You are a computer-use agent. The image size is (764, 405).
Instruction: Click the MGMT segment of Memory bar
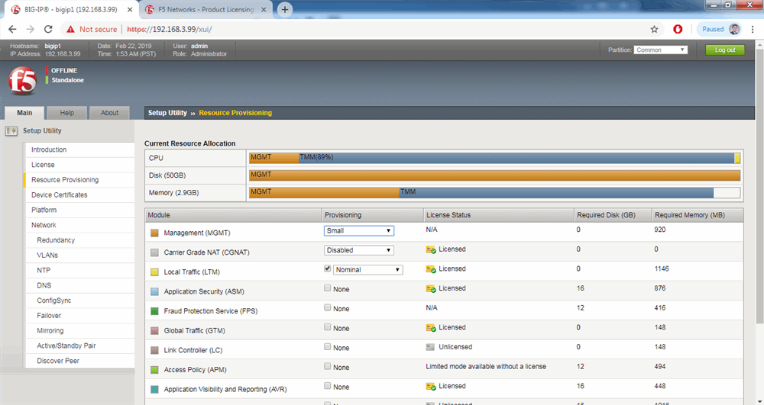click(x=324, y=192)
